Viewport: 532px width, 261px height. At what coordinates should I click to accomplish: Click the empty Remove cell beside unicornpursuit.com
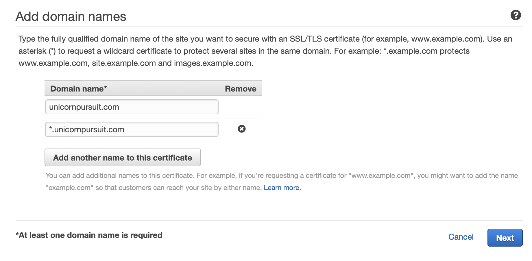click(x=241, y=107)
